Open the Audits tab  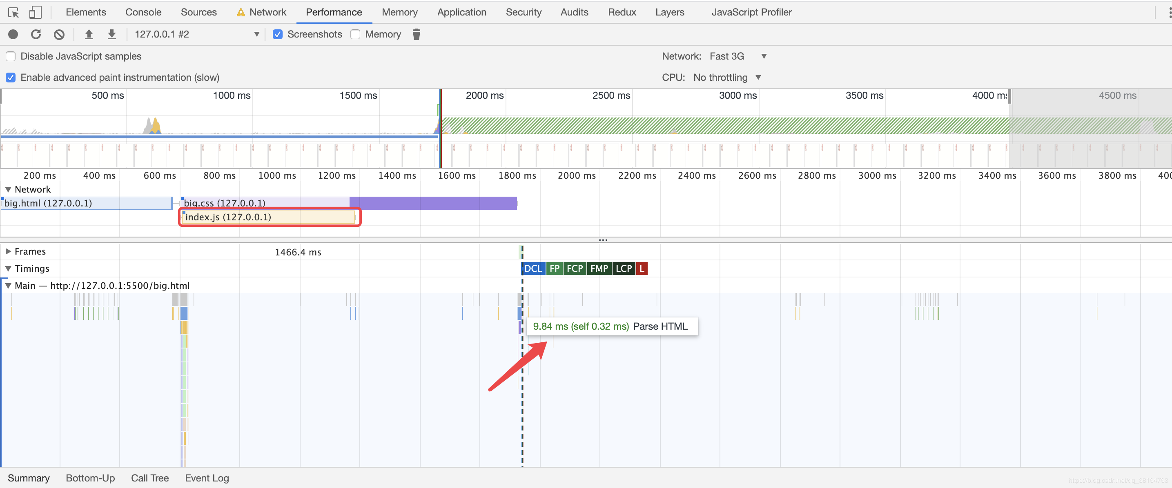(x=574, y=12)
